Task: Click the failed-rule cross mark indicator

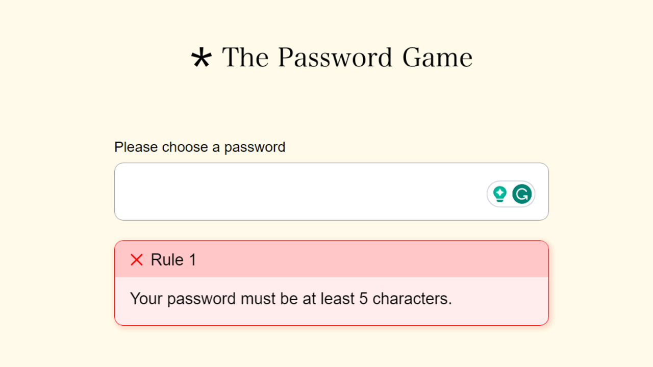Action: tap(136, 259)
